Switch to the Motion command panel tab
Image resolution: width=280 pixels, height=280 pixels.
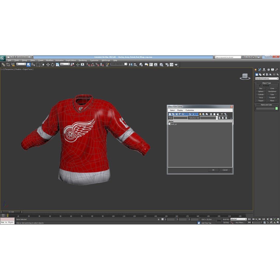coord(268,70)
